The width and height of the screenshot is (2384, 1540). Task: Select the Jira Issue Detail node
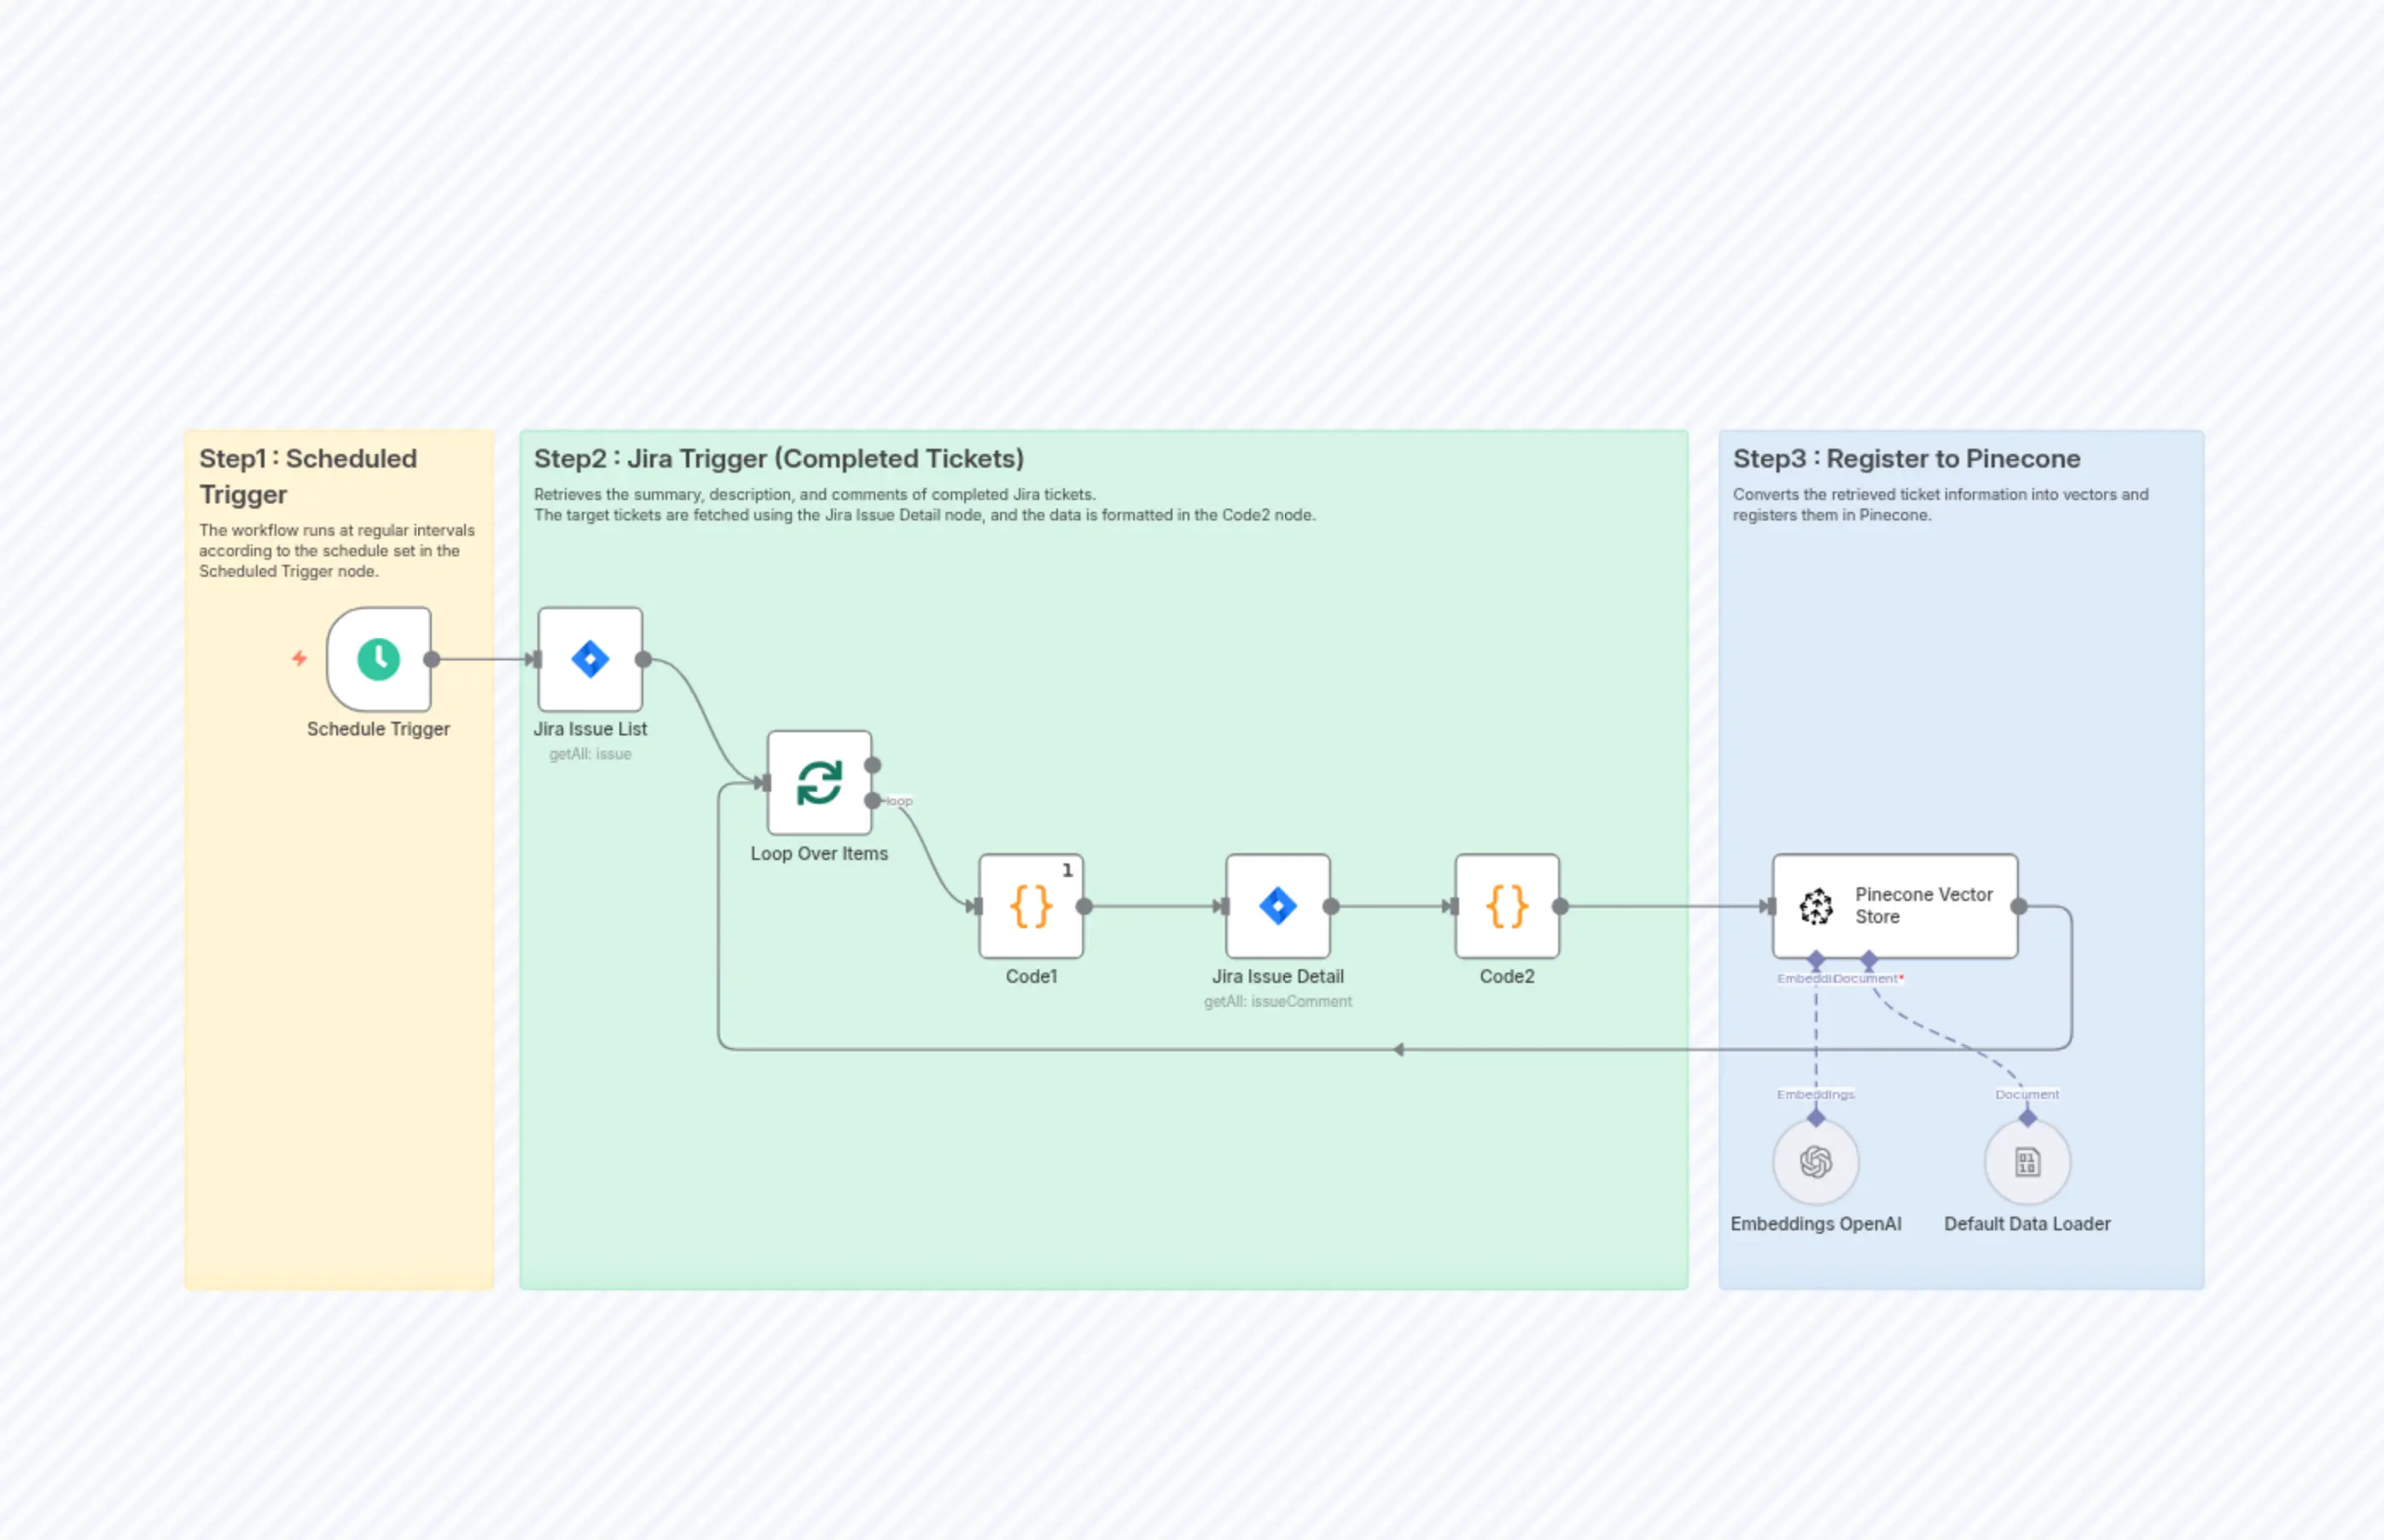click(1278, 906)
